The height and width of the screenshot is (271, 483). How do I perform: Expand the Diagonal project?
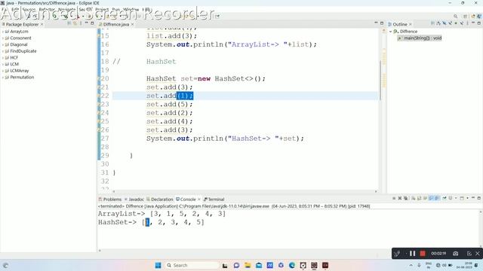[x=3, y=44]
